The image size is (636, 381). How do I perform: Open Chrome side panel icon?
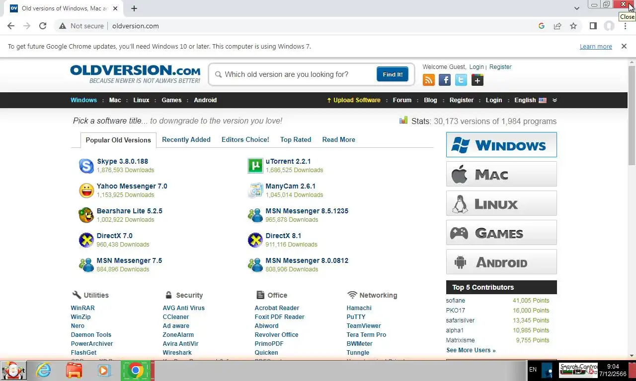point(593,26)
